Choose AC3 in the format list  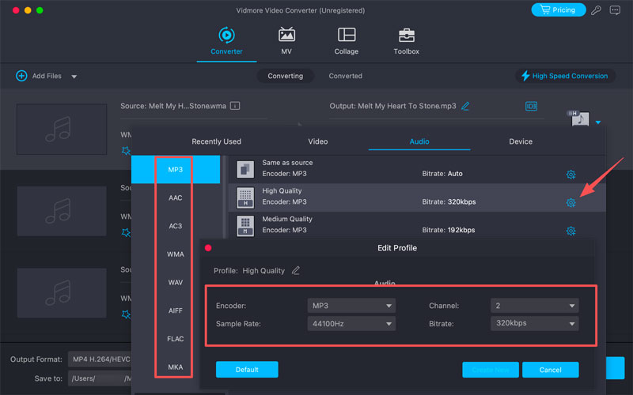(x=175, y=226)
